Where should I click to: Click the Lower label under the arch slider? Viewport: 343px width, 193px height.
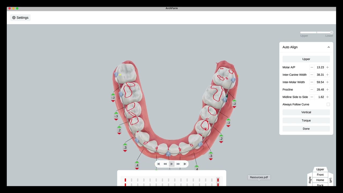coord(329,36)
